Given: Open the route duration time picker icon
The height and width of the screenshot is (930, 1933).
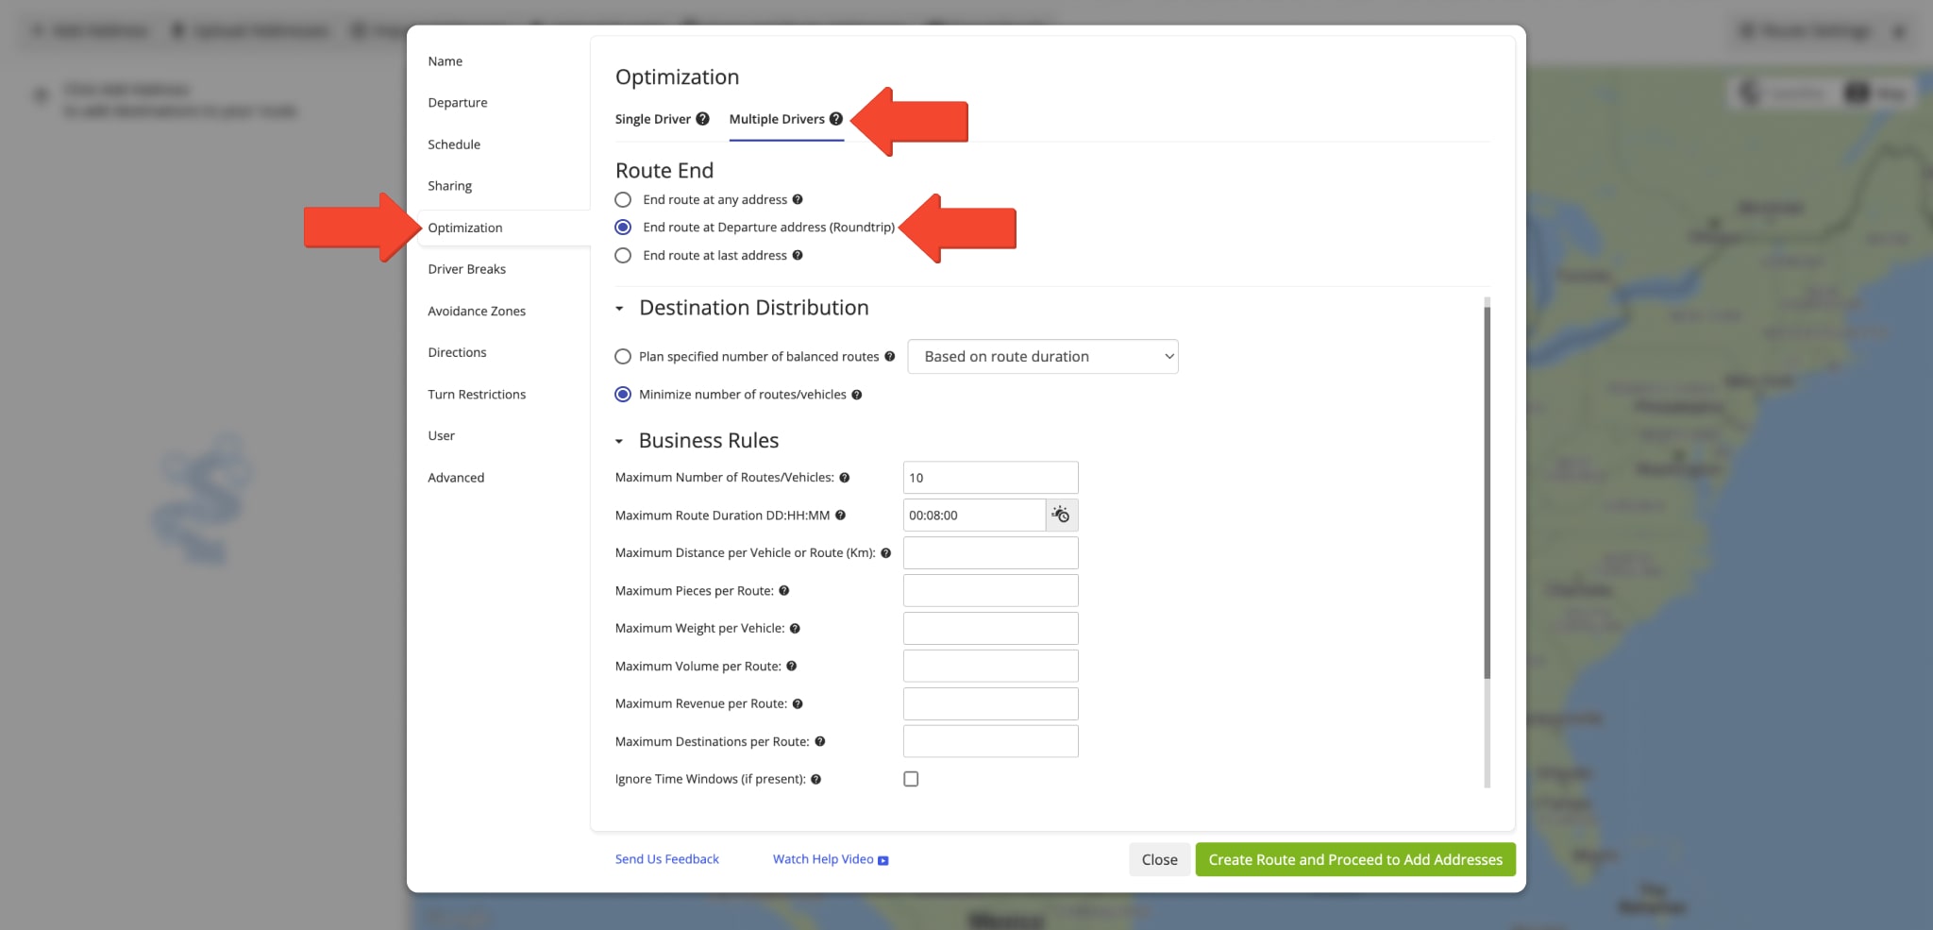Looking at the screenshot, I should coord(1061,515).
